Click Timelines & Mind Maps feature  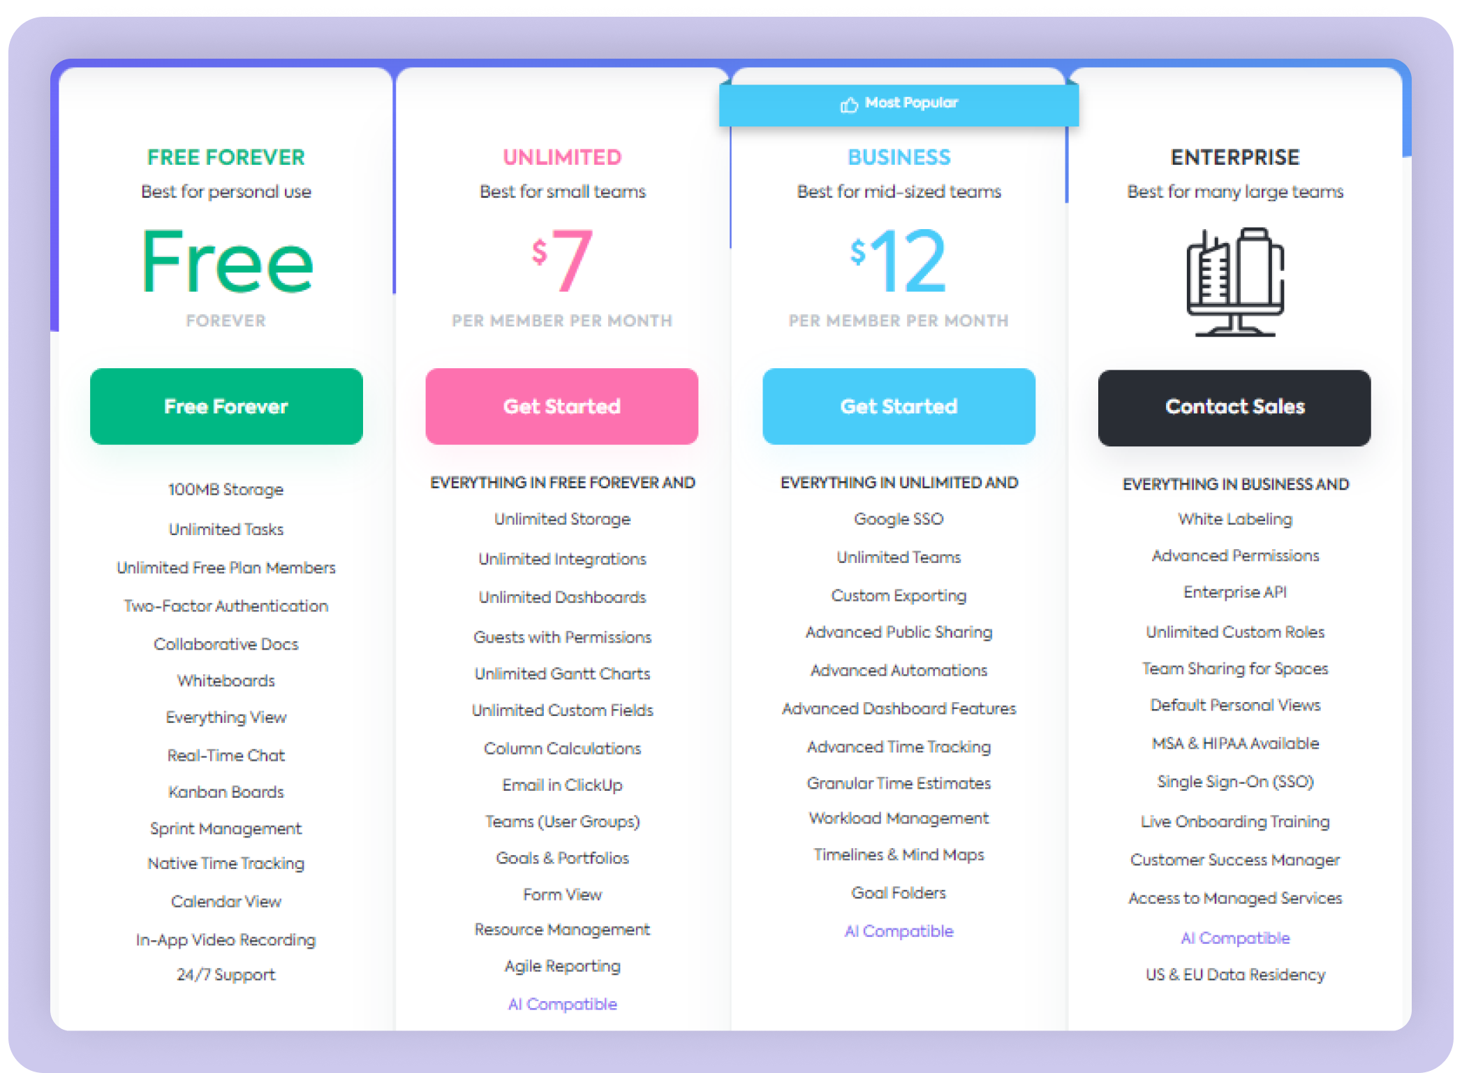tap(899, 855)
